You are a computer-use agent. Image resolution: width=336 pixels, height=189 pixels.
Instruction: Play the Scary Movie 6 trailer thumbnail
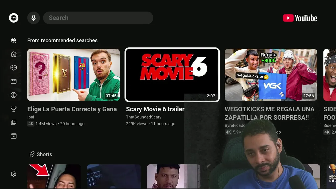tap(172, 75)
